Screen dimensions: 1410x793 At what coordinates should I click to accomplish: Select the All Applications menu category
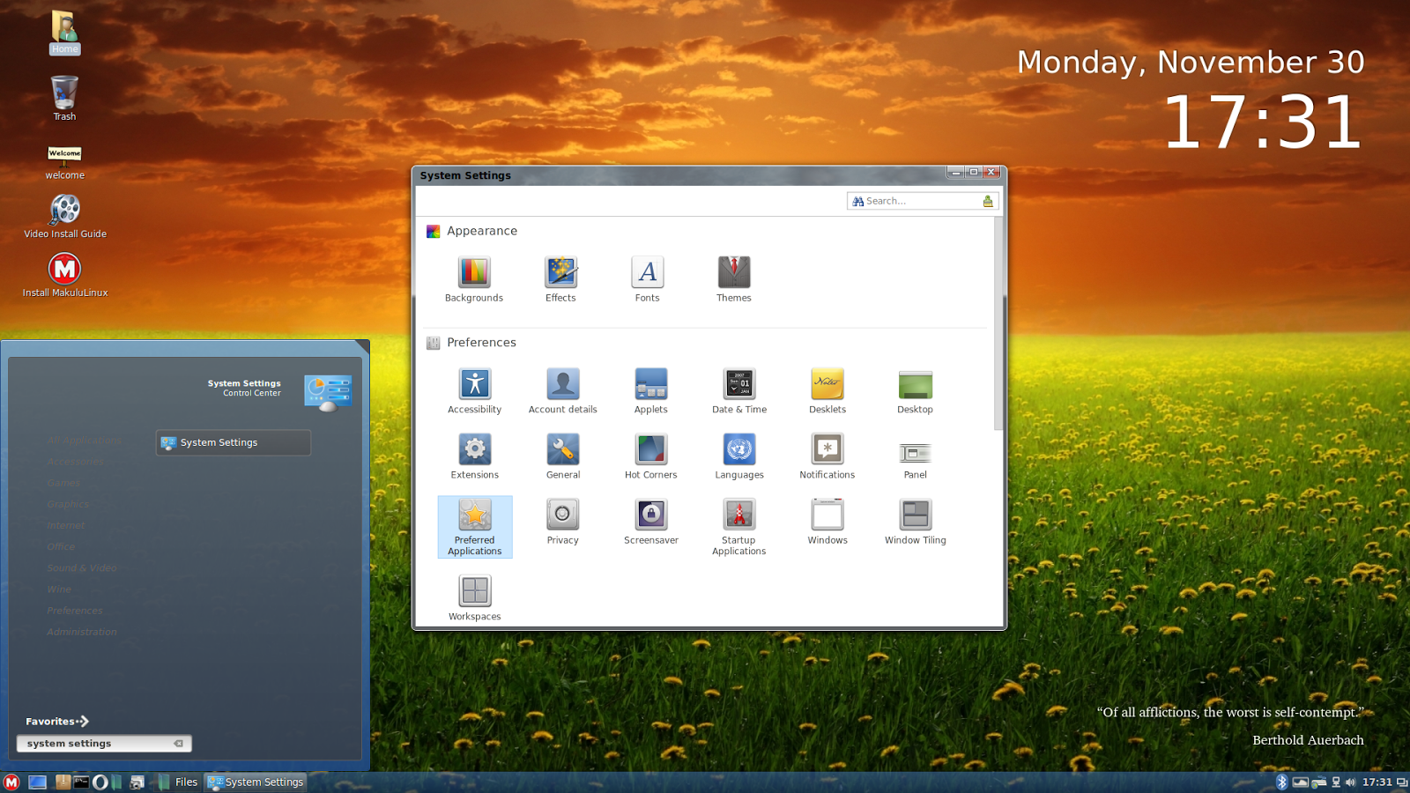pyautogui.click(x=85, y=441)
